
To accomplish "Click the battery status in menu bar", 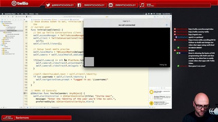I will [158, 14].
